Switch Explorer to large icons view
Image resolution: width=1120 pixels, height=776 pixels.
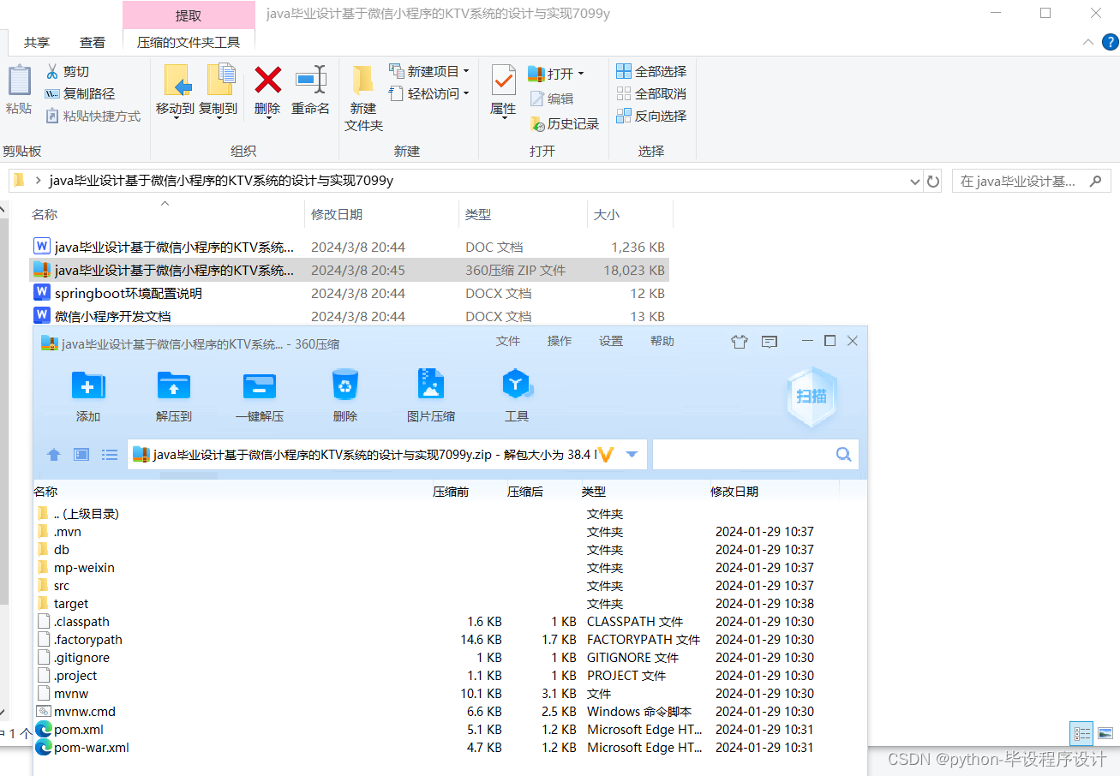click(1105, 734)
